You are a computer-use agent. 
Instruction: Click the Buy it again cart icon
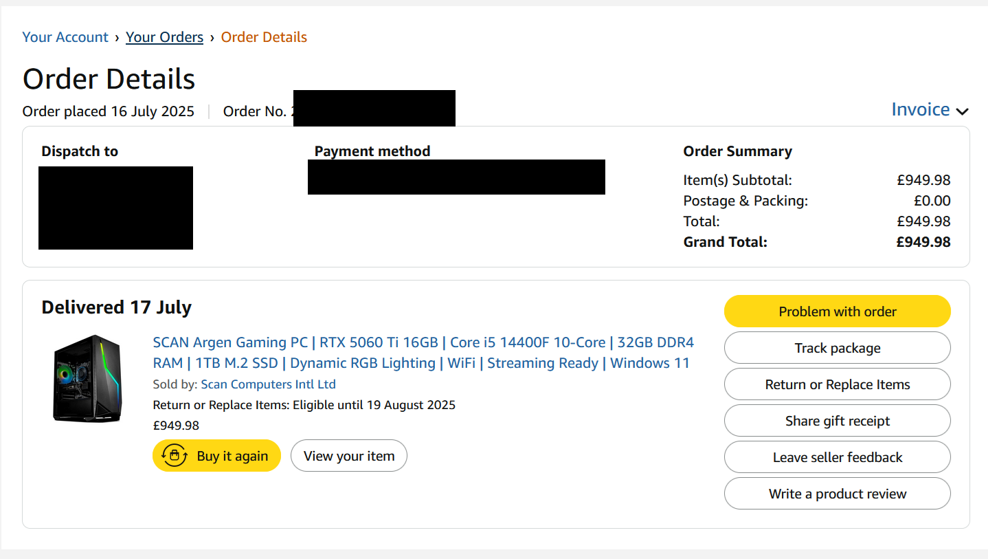[175, 455]
